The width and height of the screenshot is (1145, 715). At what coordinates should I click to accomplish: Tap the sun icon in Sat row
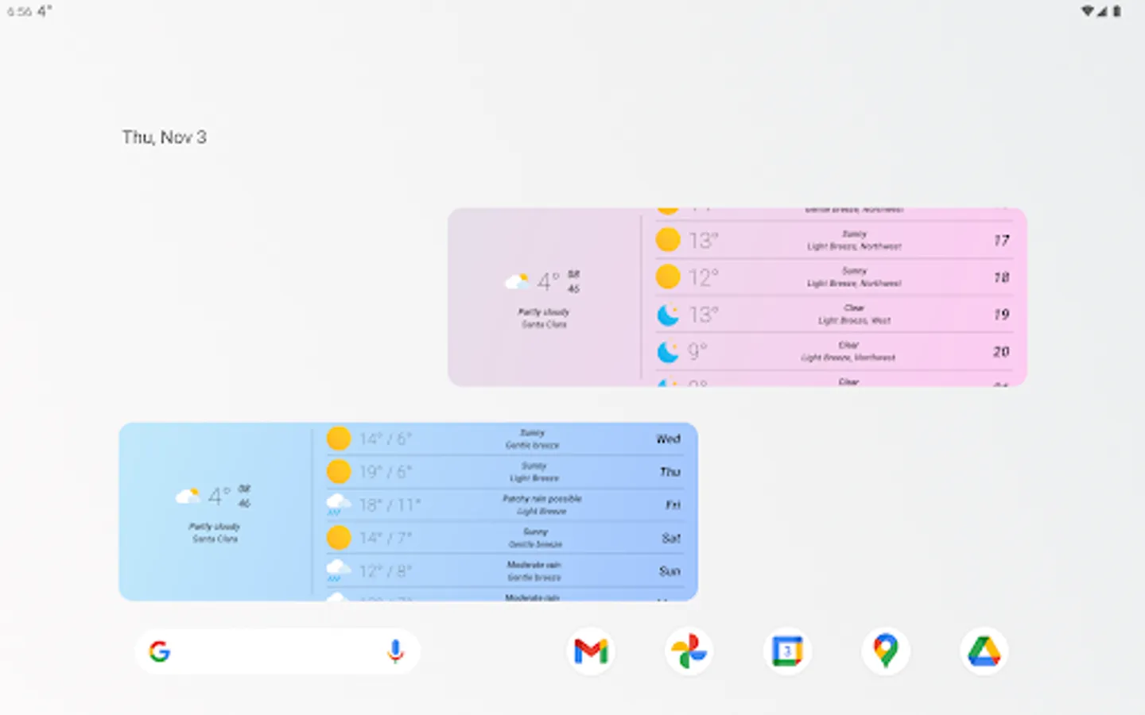click(339, 538)
